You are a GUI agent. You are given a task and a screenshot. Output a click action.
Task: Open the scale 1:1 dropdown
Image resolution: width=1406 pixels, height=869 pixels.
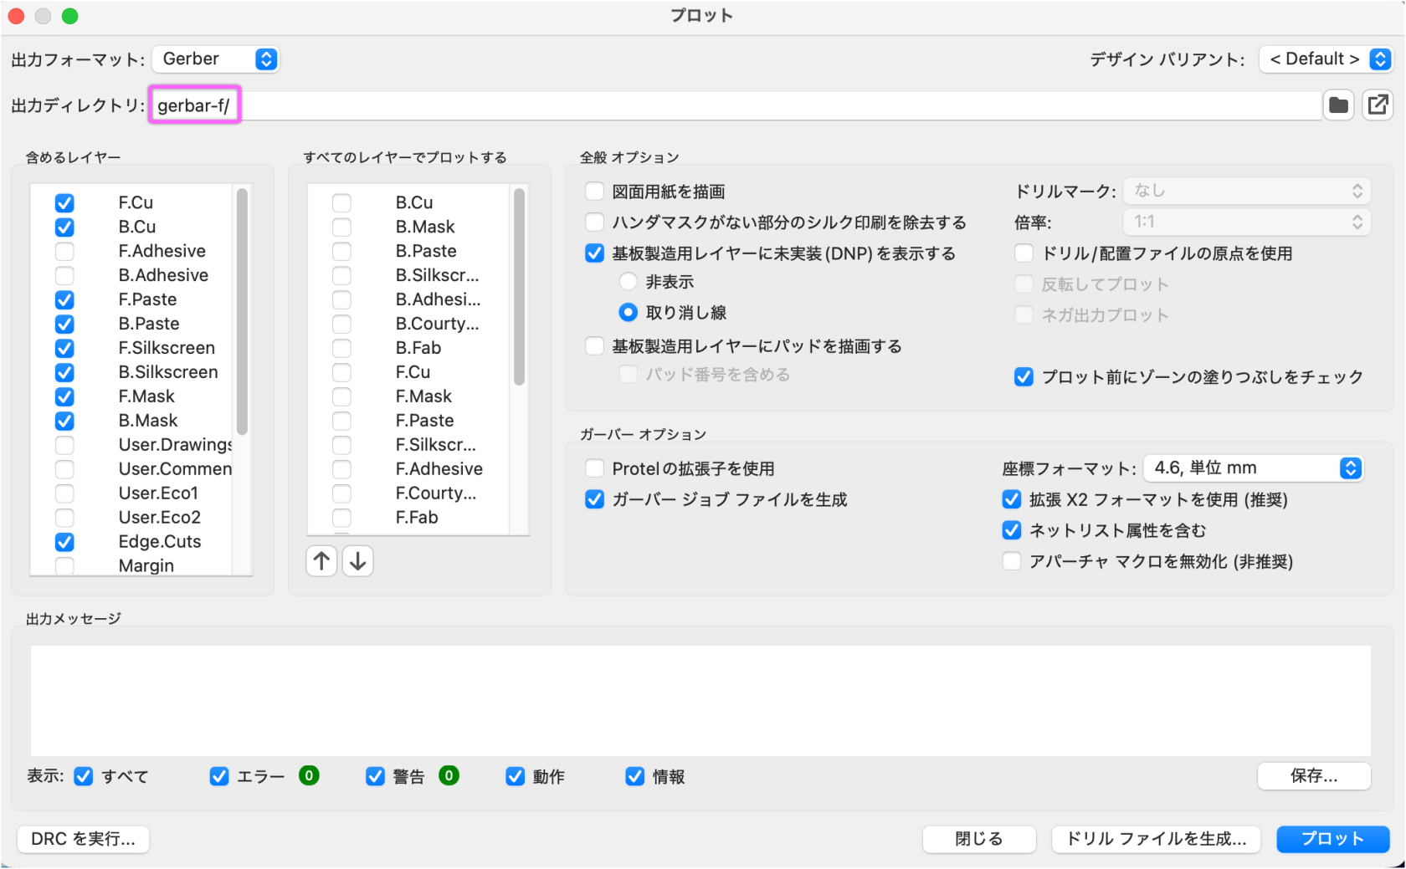pyautogui.click(x=1247, y=222)
